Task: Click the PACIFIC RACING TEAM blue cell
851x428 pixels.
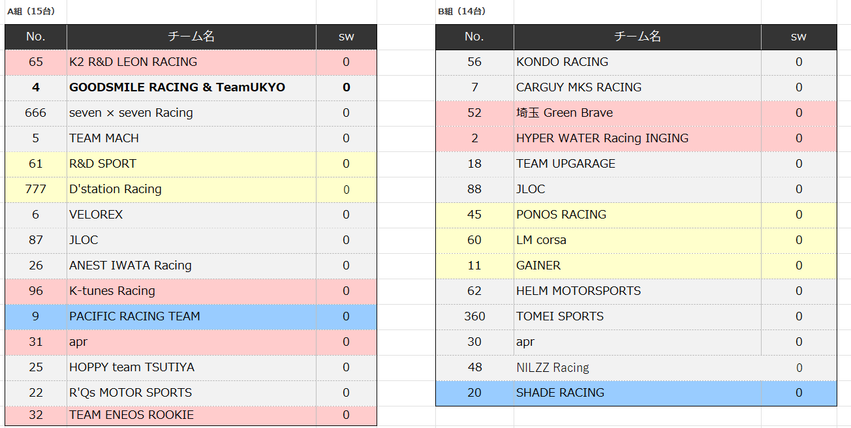Action: (134, 316)
